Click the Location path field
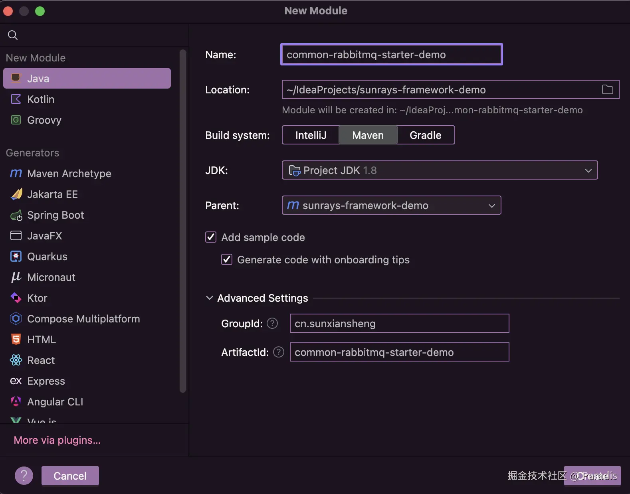The height and width of the screenshot is (494, 630). [x=450, y=89]
